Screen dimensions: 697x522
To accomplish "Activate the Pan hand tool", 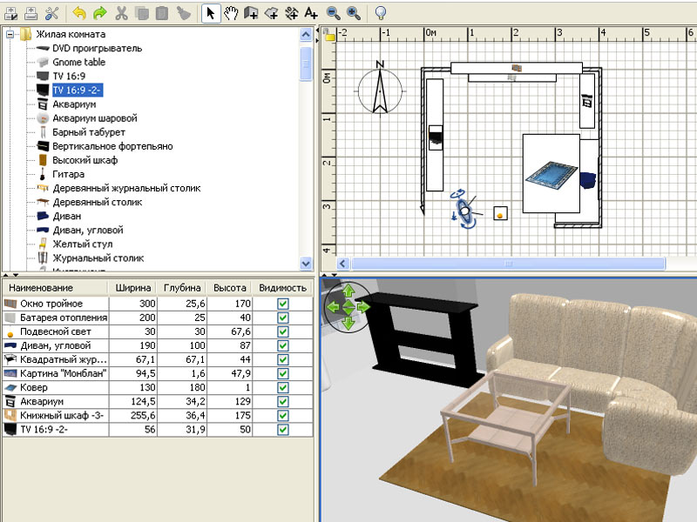I will pos(231,13).
